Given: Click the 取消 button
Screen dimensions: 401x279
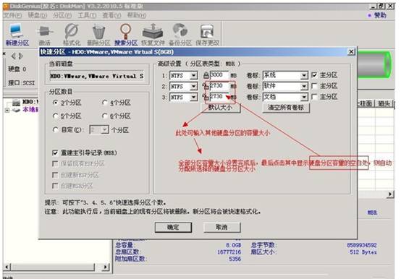Looking at the screenshot, I should pos(221,227).
